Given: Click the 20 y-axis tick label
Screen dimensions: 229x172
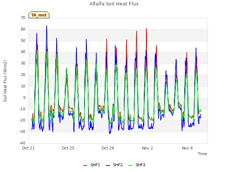Looking at the screenshot, I should [23, 75].
